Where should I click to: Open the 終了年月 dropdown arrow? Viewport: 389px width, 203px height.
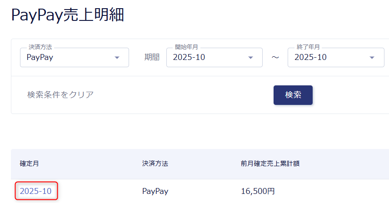coord(372,58)
